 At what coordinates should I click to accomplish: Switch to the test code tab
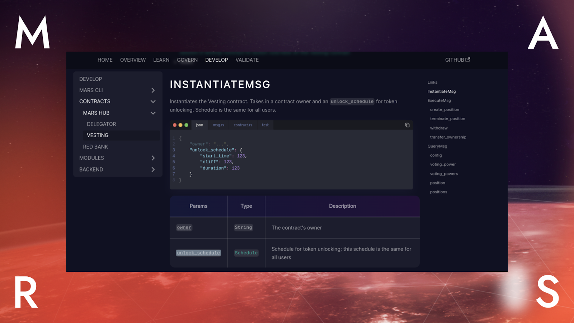coord(265,125)
